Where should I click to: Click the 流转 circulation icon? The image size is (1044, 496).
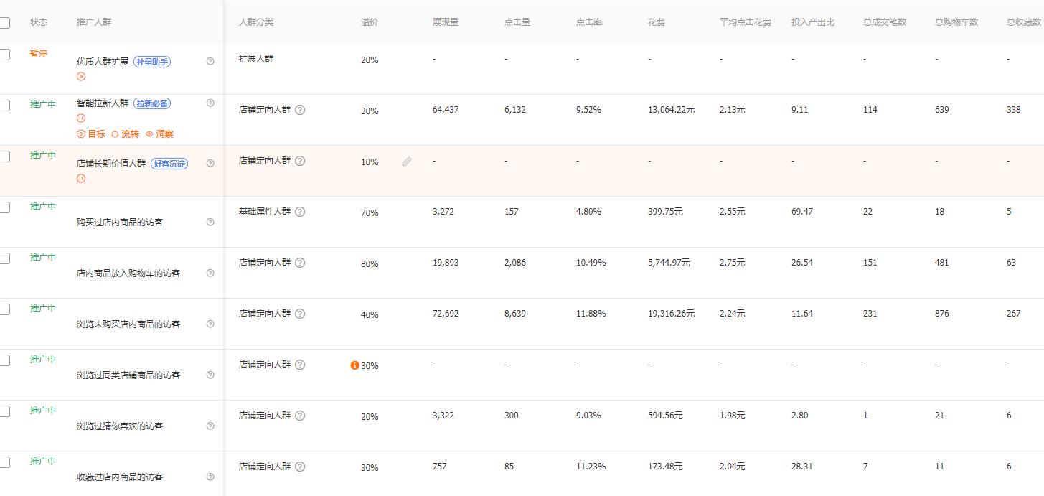coord(115,134)
